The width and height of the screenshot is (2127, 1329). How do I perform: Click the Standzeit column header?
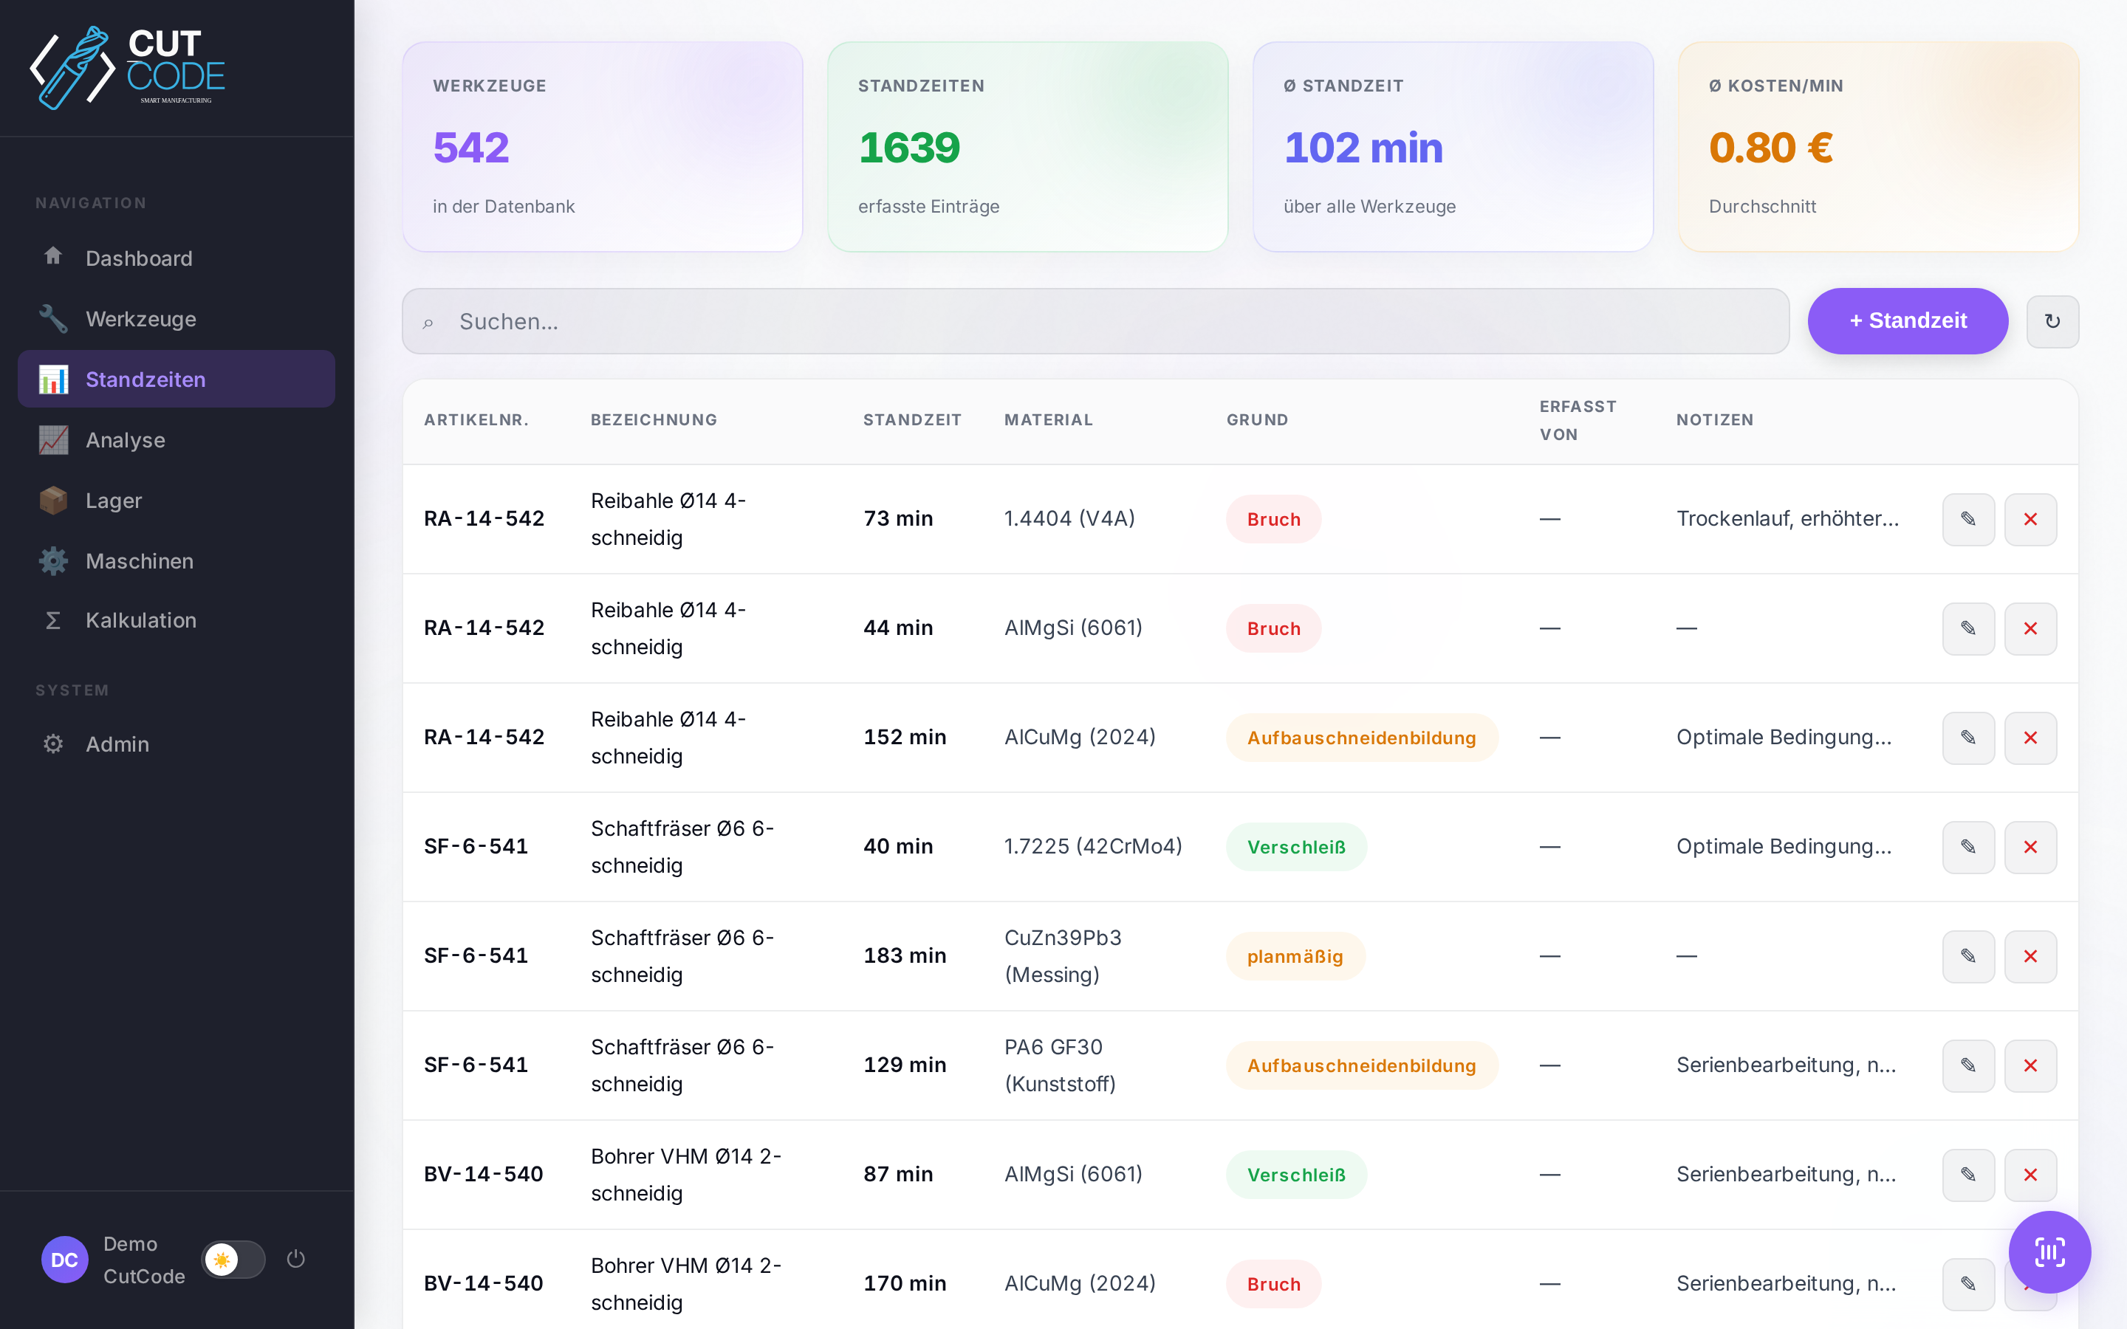(912, 419)
